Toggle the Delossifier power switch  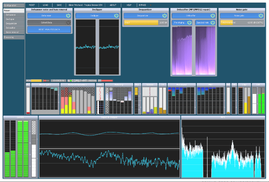click(x=213, y=16)
